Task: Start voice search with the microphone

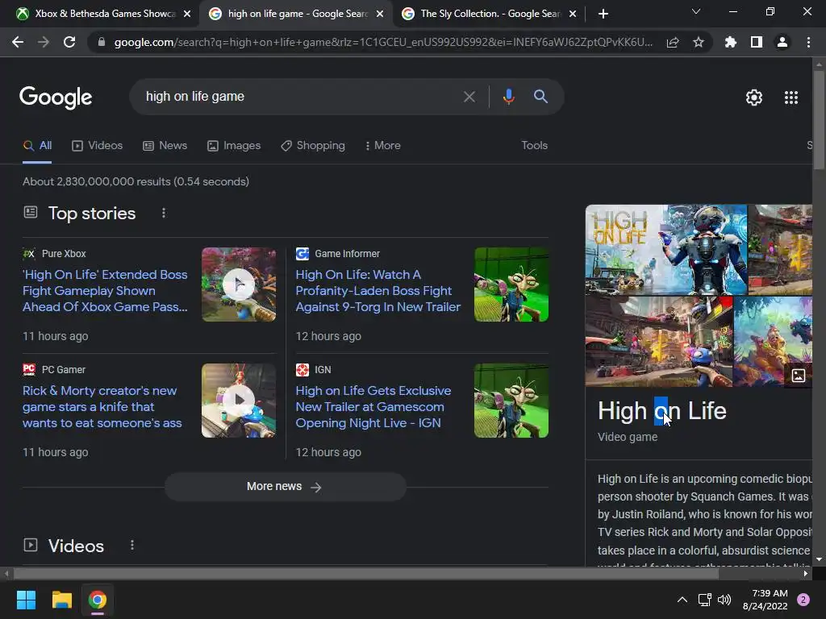Action: pos(508,97)
